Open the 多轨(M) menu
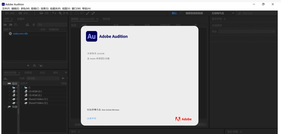 (25, 8)
